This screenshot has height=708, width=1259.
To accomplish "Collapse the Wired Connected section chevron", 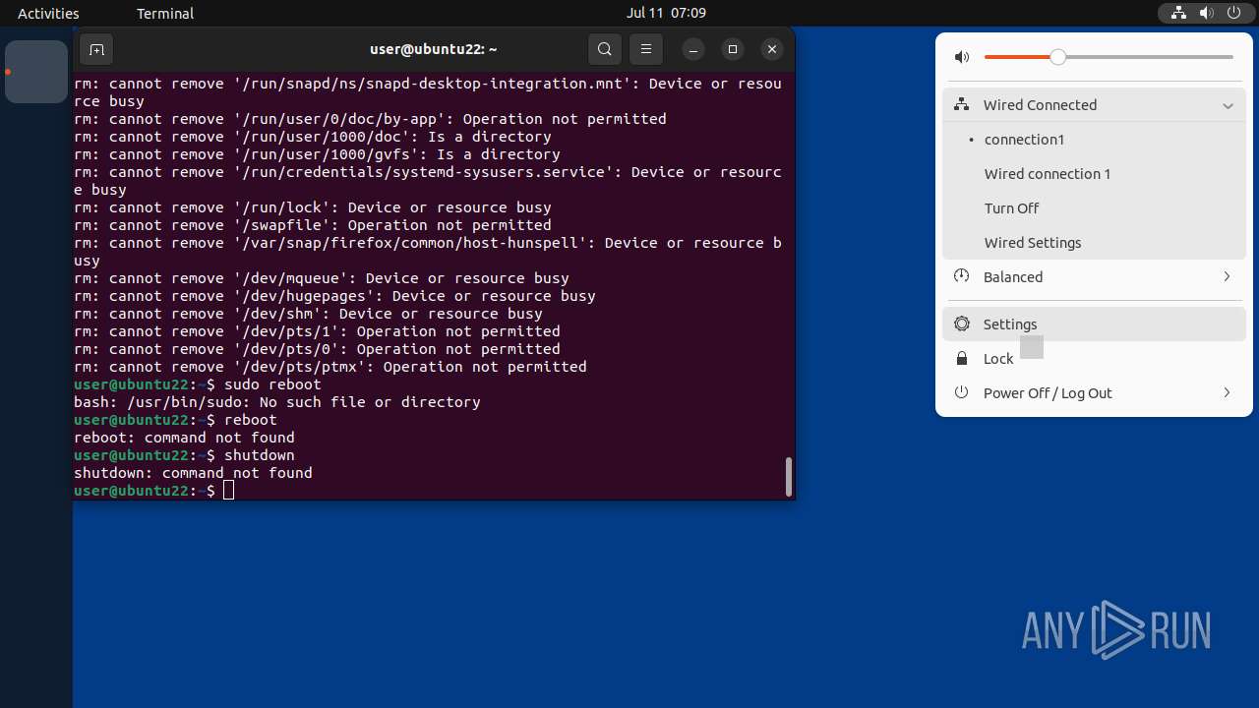I will [1228, 105].
